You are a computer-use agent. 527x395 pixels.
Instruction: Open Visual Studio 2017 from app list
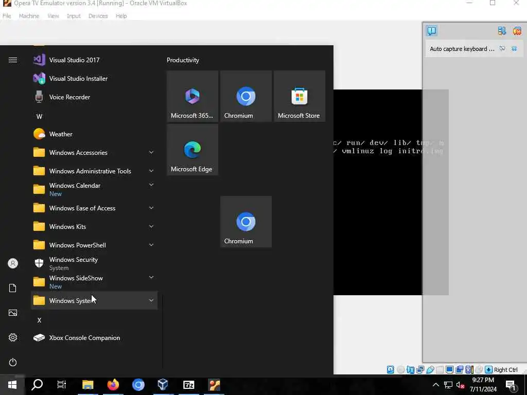tap(94, 60)
